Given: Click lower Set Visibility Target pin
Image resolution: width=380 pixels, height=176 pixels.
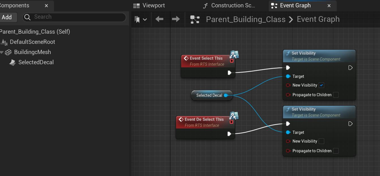Looking at the screenshot, I should click(x=288, y=132).
